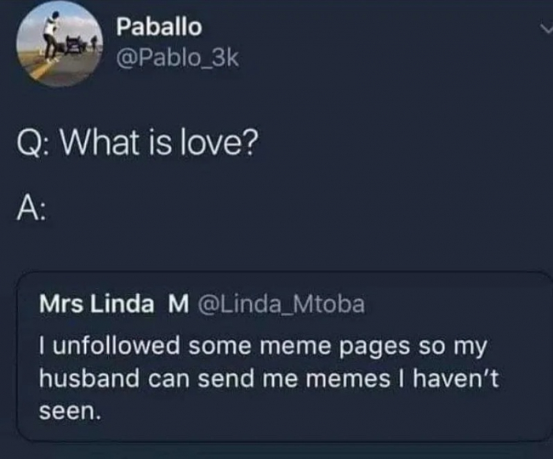The width and height of the screenshot is (553, 459).
Task: Open the Paballo display name
Action: point(159,26)
